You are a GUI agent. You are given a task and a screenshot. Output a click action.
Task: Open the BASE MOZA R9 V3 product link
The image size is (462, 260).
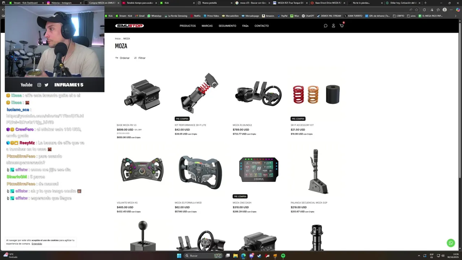coord(126,125)
